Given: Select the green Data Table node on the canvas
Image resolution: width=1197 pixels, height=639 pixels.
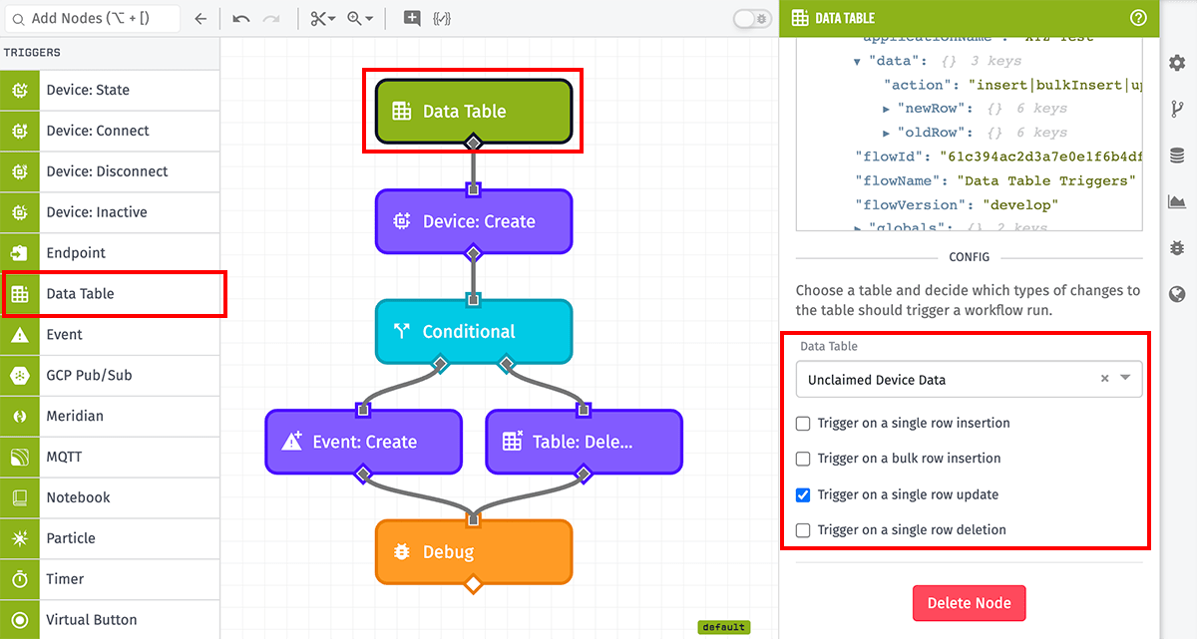Looking at the screenshot, I should click(474, 111).
